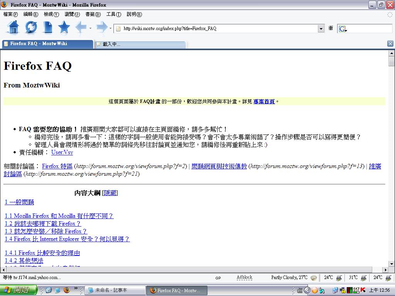Click the network computers tray icon
The width and height of the screenshot is (395, 296).
coord(335,290)
